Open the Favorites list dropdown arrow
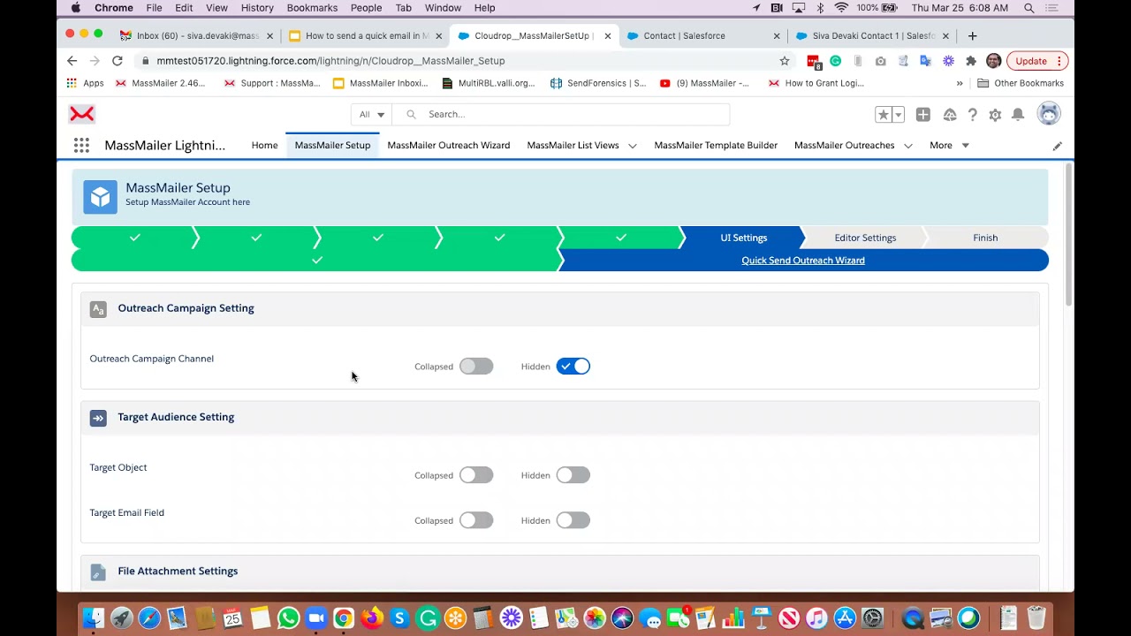The width and height of the screenshot is (1131, 636). pos(899,115)
